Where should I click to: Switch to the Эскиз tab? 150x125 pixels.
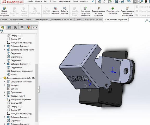(x=28, y=20)
